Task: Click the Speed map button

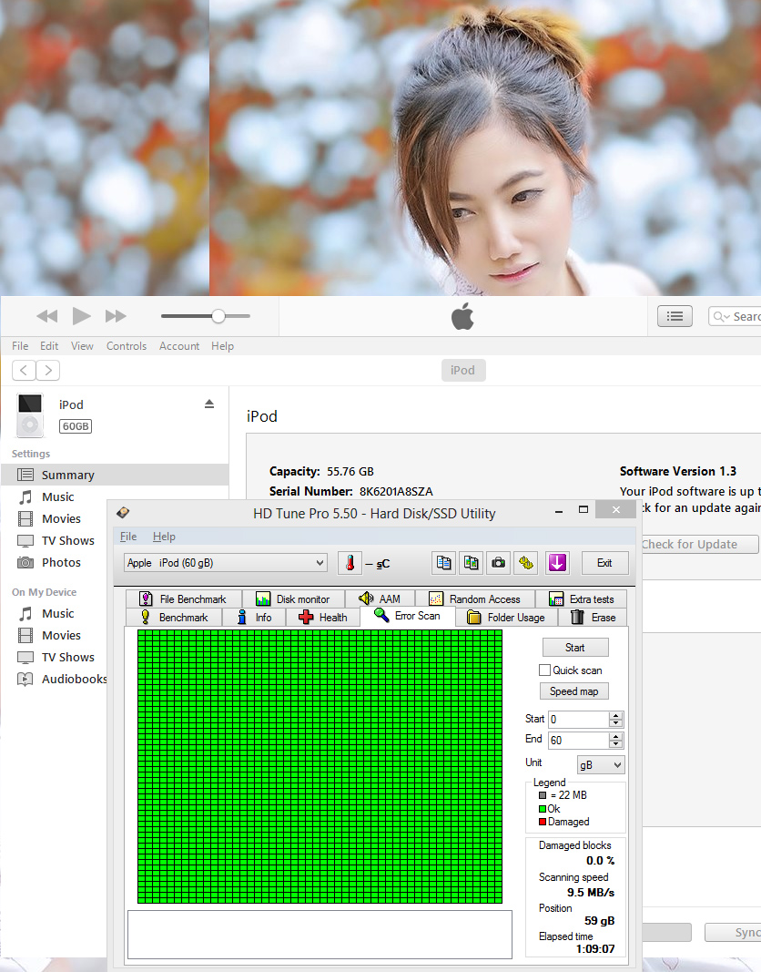Action: coord(574,691)
